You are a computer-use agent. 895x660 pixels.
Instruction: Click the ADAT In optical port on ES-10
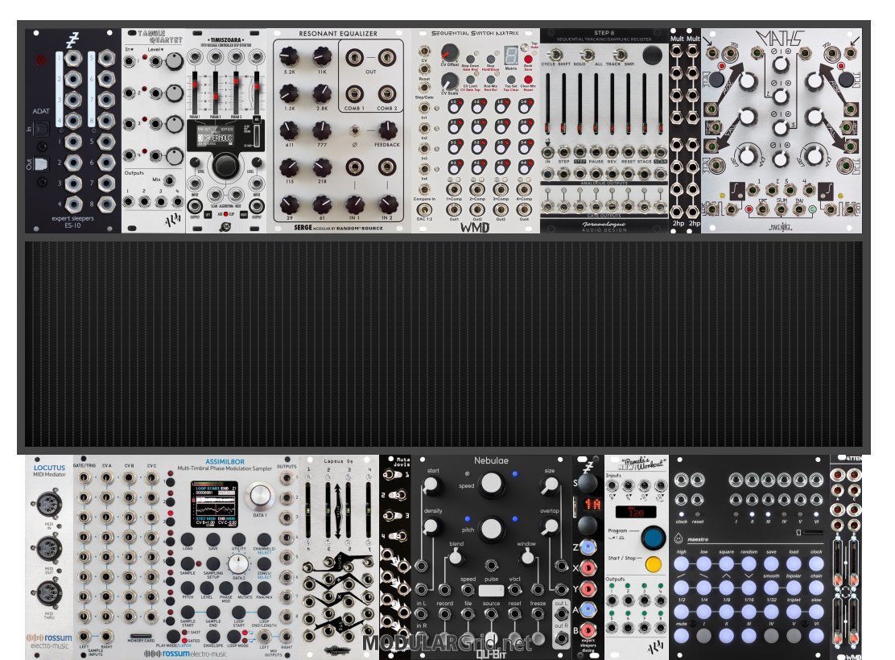coord(42,130)
